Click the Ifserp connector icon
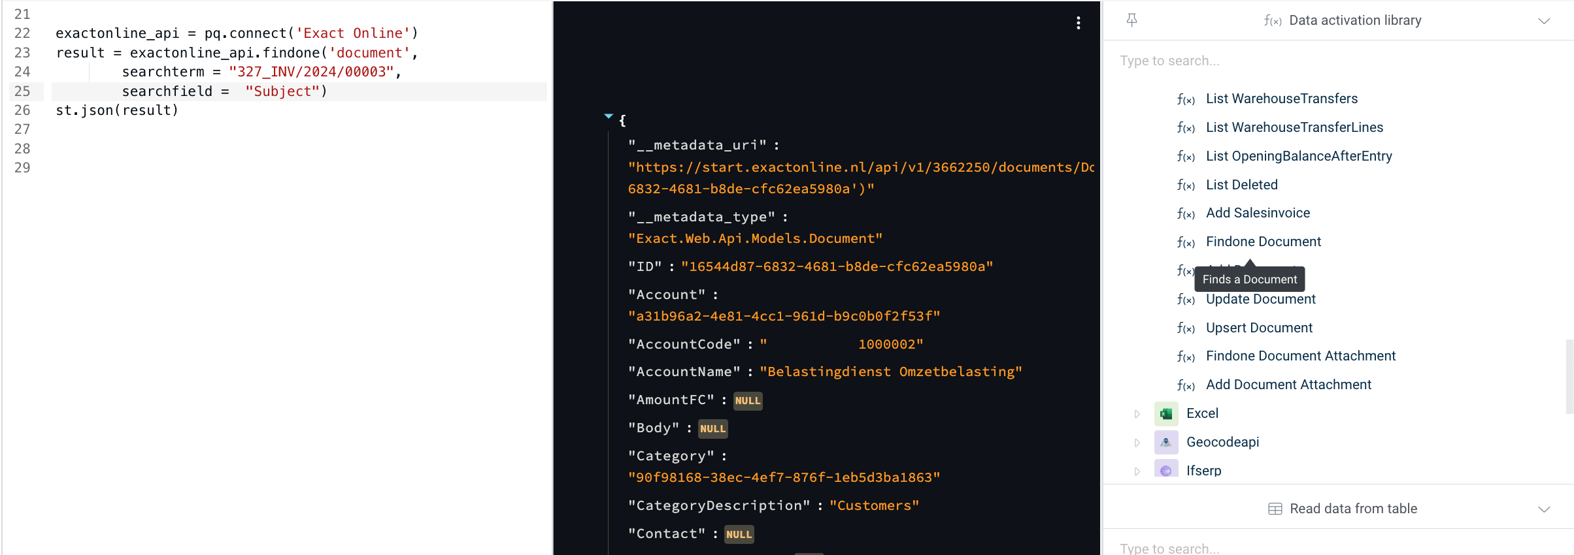Viewport: 1574px width, 555px height. [1166, 469]
